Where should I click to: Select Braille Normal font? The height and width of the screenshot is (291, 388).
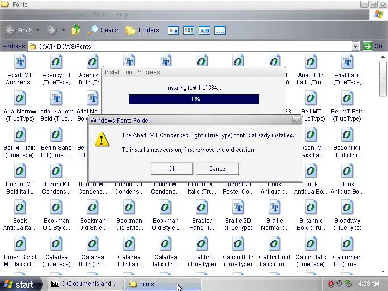(x=275, y=215)
